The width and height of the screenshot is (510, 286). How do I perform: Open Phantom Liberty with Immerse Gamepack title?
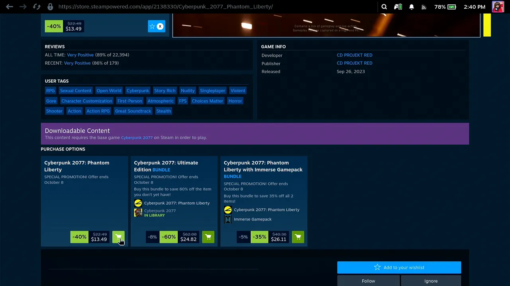pos(263,170)
